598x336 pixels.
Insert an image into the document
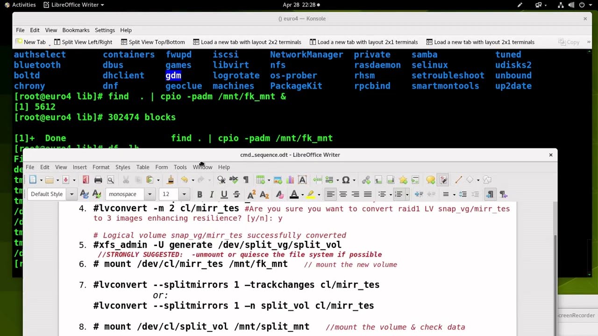click(x=278, y=180)
